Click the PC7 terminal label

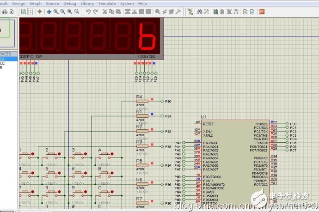(x=293, y=151)
